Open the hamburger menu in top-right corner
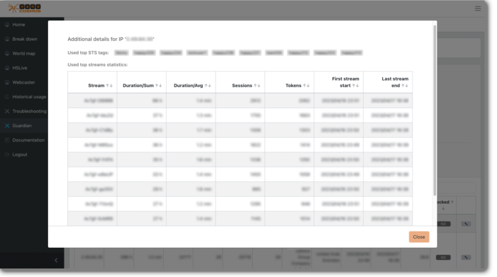Viewport: 497px width, 277px height. (x=478, y=8)
